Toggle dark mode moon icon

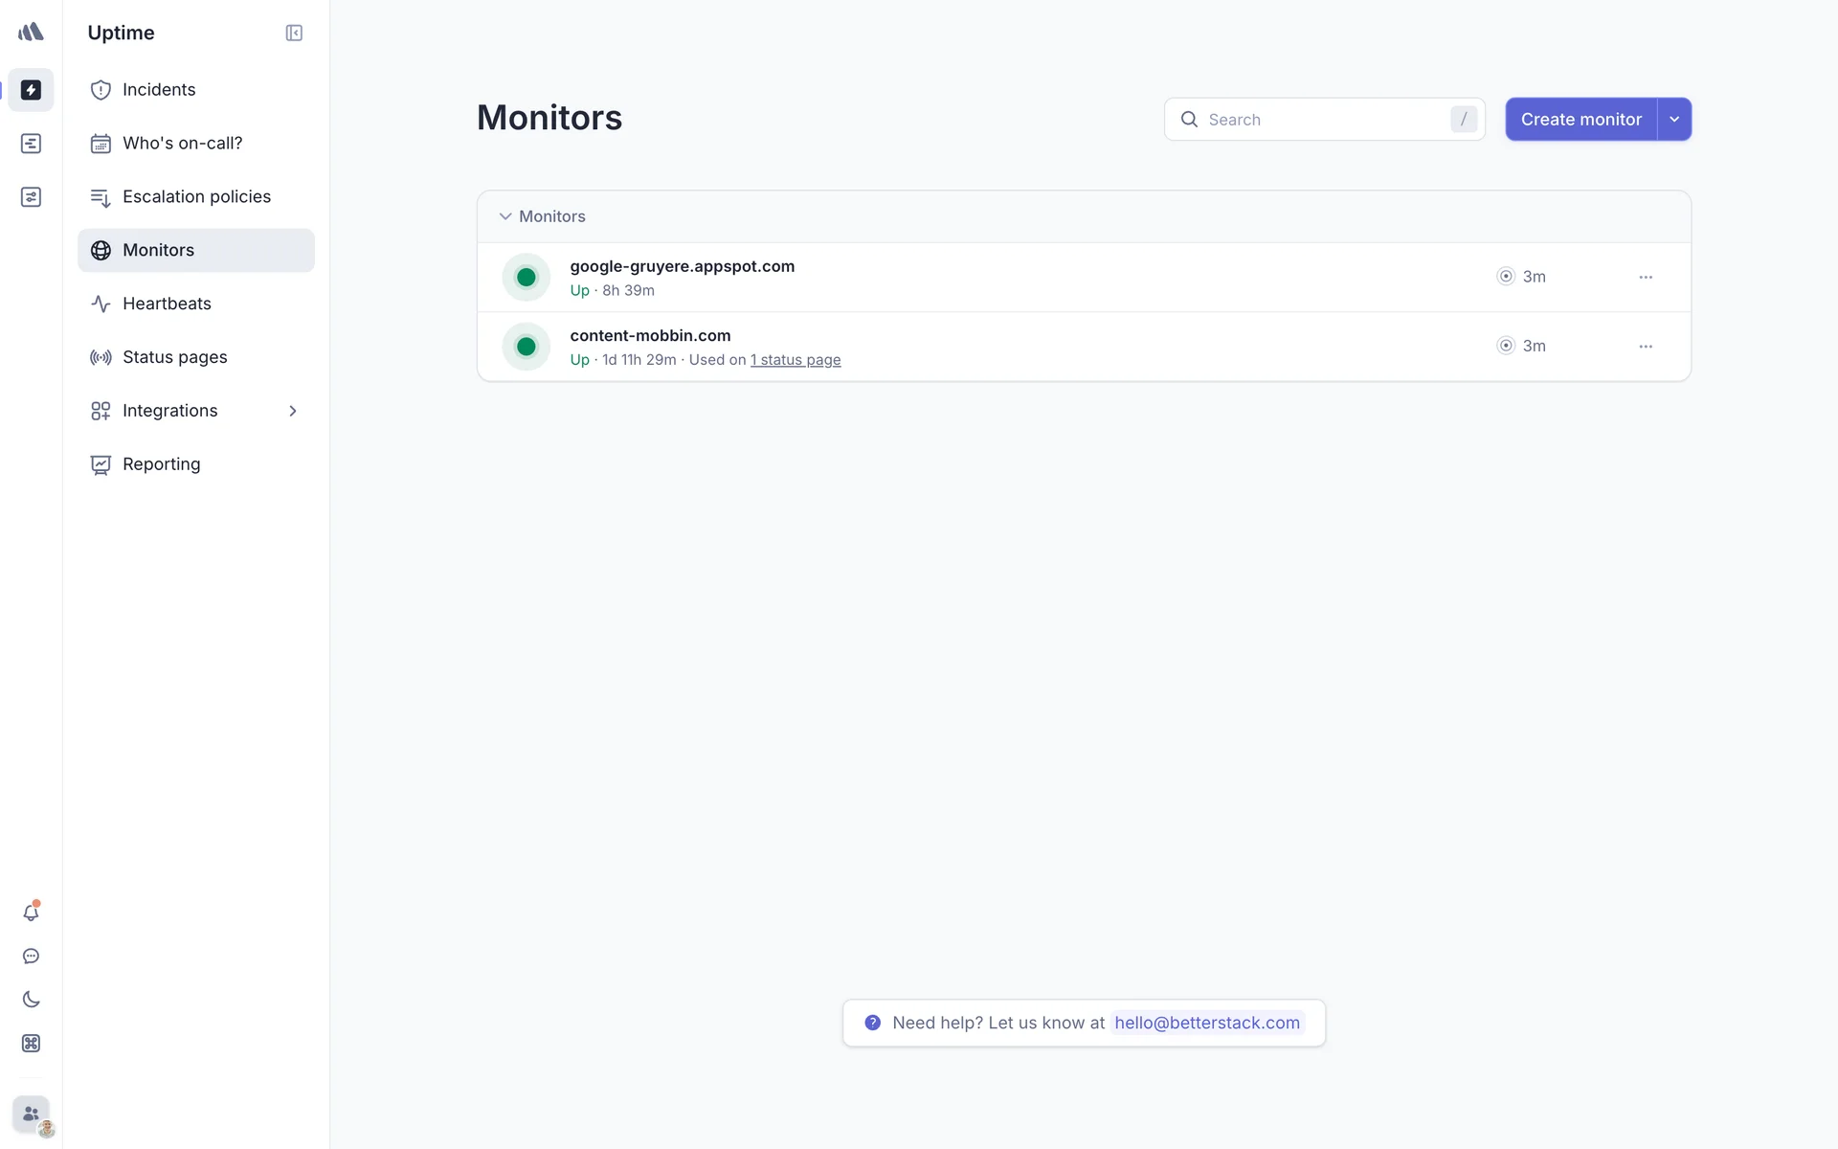click(31, 1000)
